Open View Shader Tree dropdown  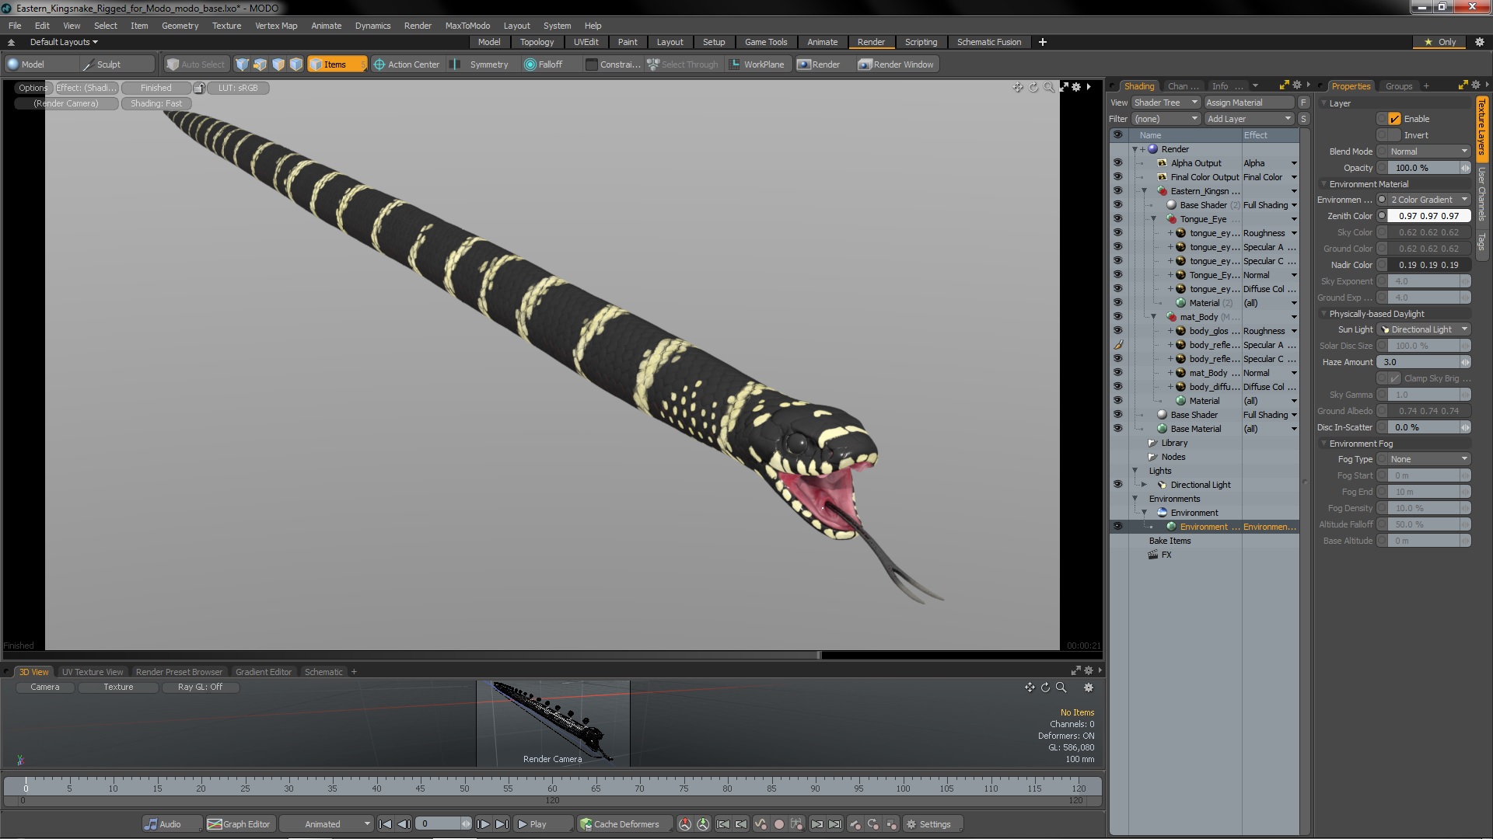pos(1166,103)
